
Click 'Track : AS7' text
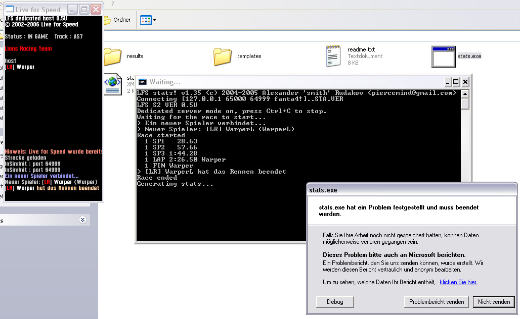pyautogui.click(x=68, y=37)
